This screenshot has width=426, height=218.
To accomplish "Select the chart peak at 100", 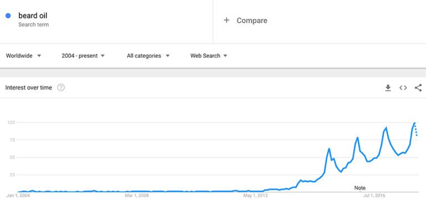I will (x=414, y=123).
